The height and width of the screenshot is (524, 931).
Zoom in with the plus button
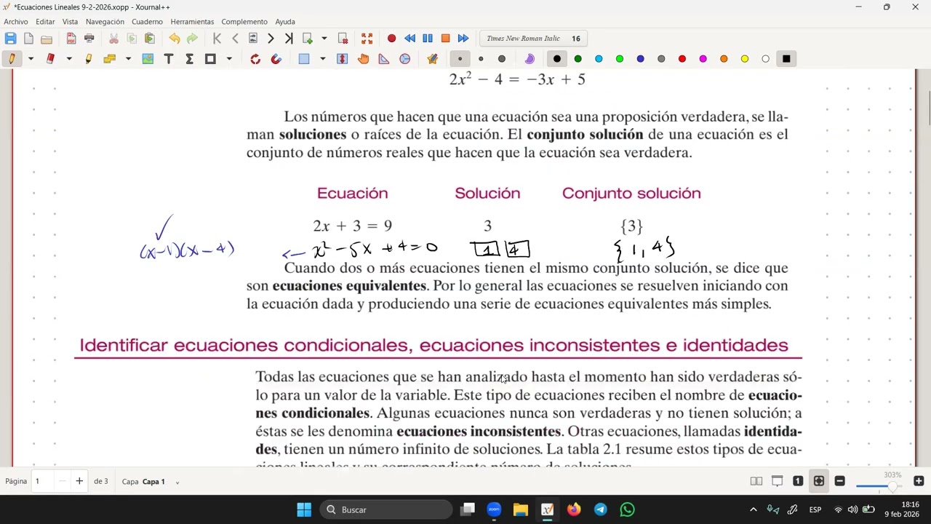coord(919,481)
